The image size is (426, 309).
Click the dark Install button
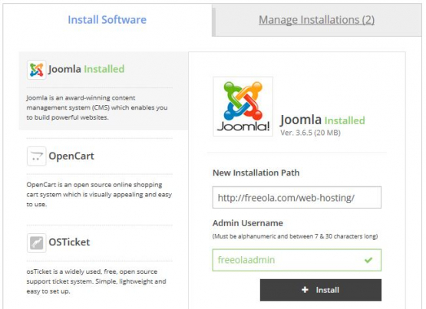coord(321,290)
